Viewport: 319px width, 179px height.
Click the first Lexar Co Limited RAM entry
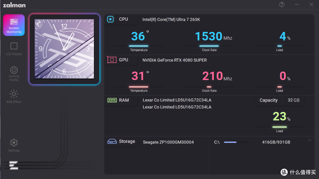tap(177, 100)
